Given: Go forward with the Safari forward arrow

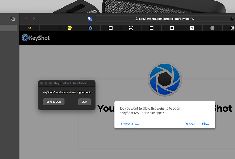Looking at the screenshot, I should 34,19.
